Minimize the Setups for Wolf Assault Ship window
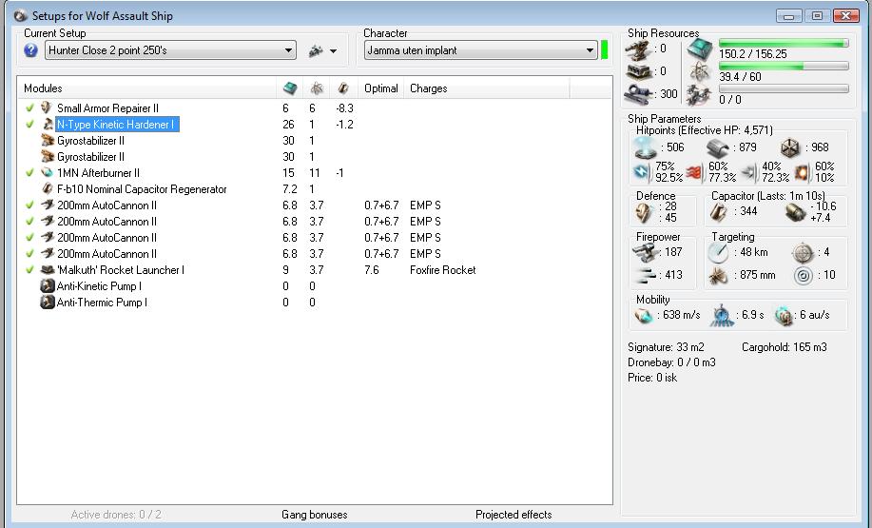Screen dimensions: 872x528 click(x=788, y=16)
